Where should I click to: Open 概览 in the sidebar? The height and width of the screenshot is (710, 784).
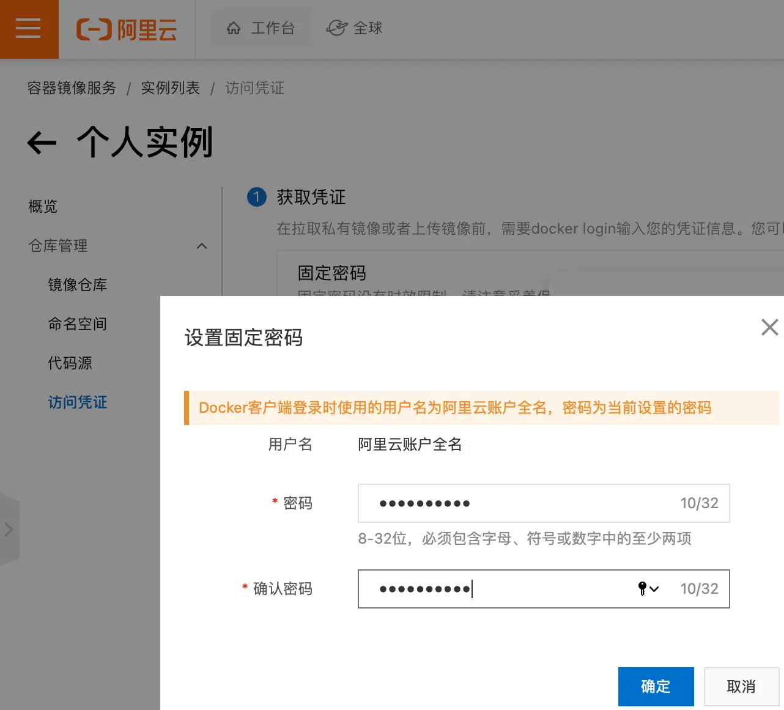(x=43, y=207)
